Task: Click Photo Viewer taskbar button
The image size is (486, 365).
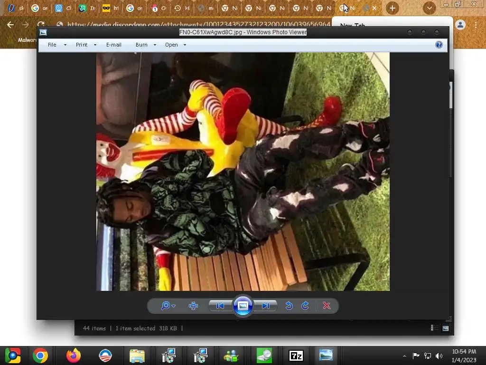Action: click(326, 355)
